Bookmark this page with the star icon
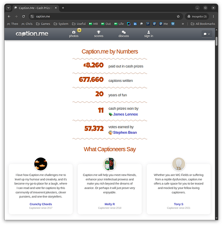 click(178, 16)
